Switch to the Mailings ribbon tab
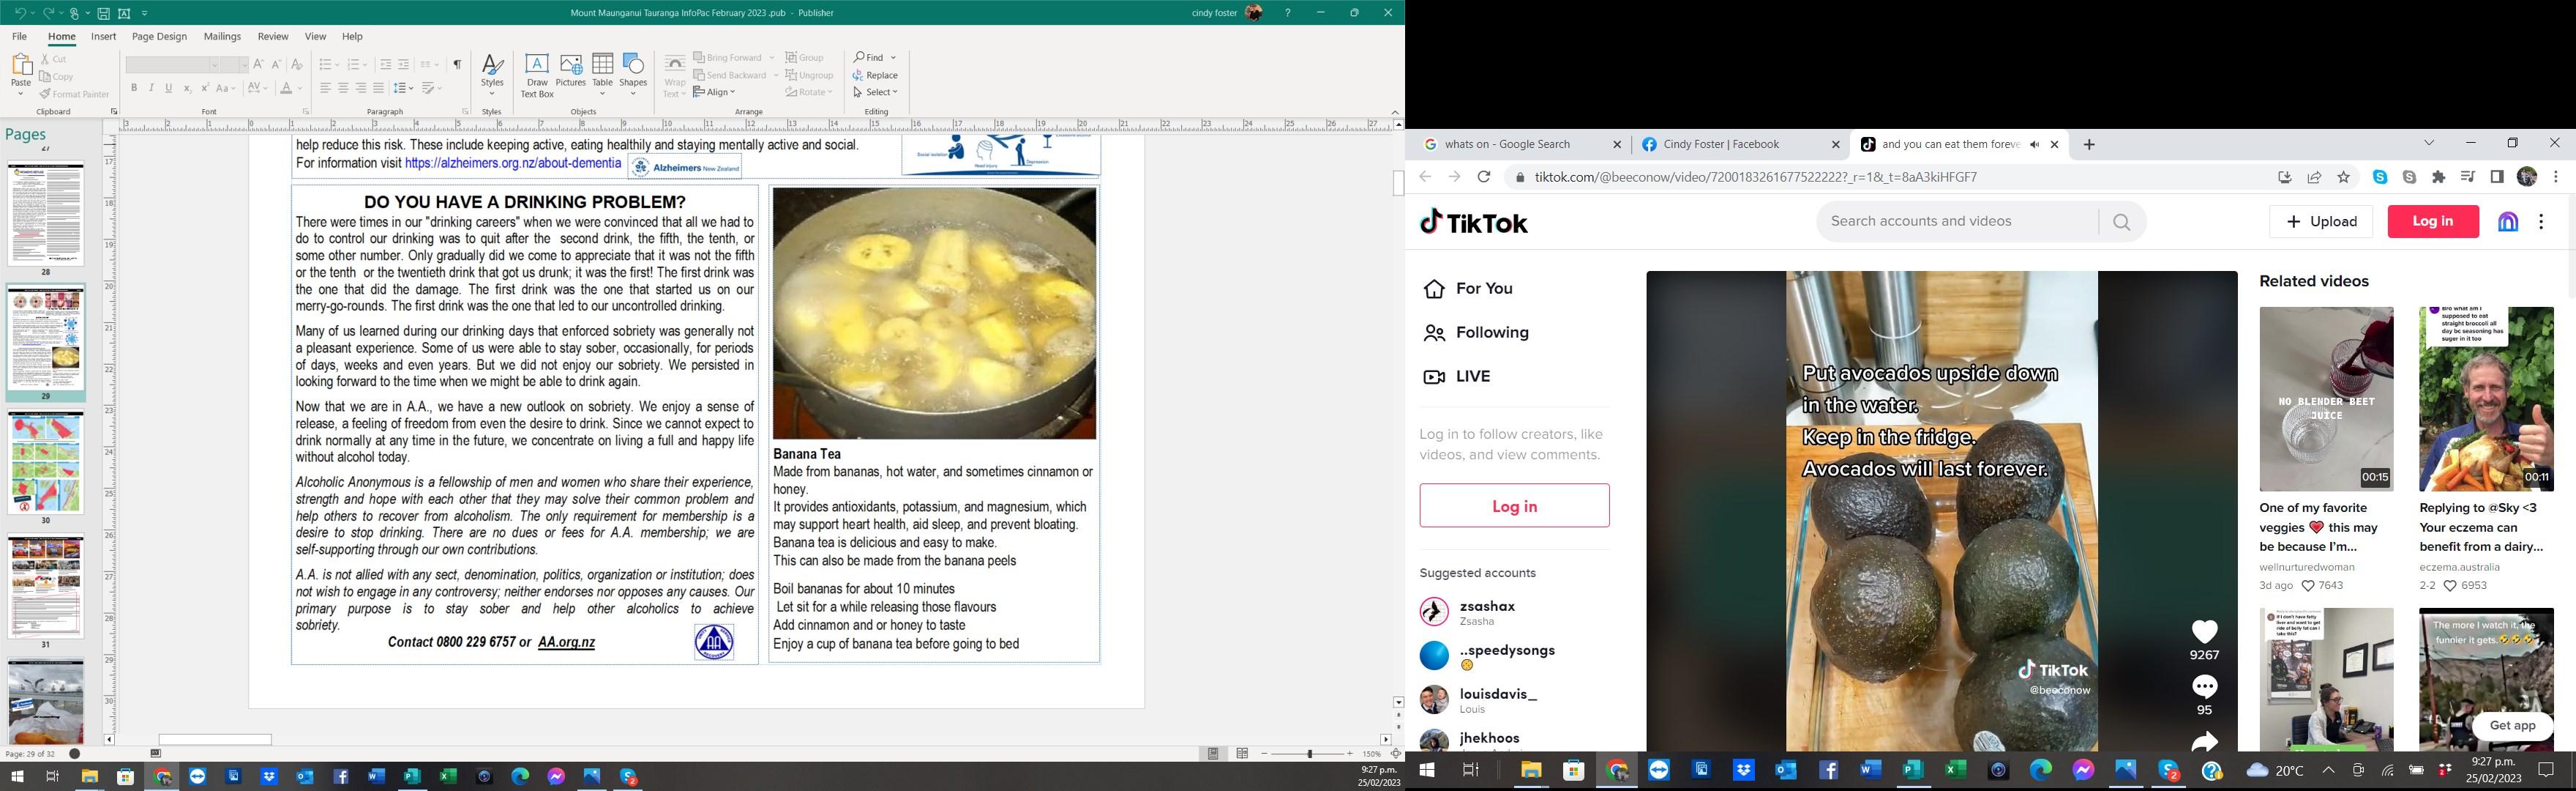2576x791 pixels. coord(222,37)
